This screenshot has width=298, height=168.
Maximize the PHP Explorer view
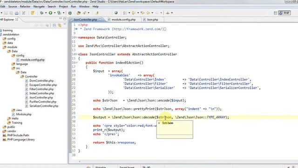tap(65, 19)
